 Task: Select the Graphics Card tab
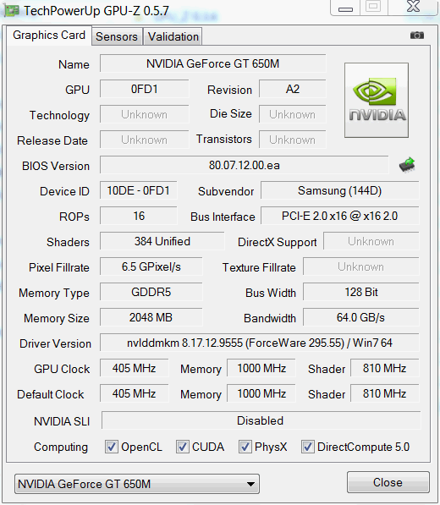pos(49,36)
